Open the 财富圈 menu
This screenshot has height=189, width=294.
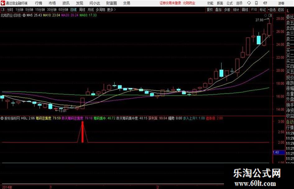click(111, 3)
